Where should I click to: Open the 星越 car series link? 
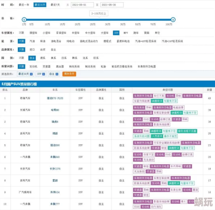click(x=55, y=181)
